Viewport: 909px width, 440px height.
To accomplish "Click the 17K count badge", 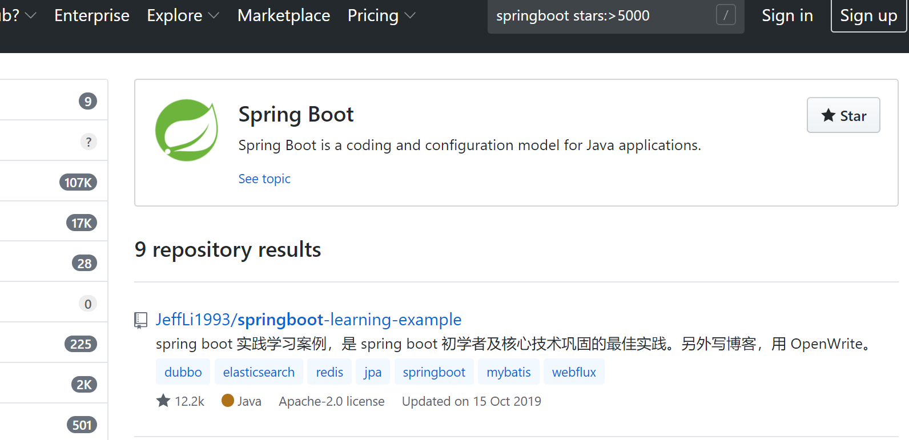I will pos(82,223).
